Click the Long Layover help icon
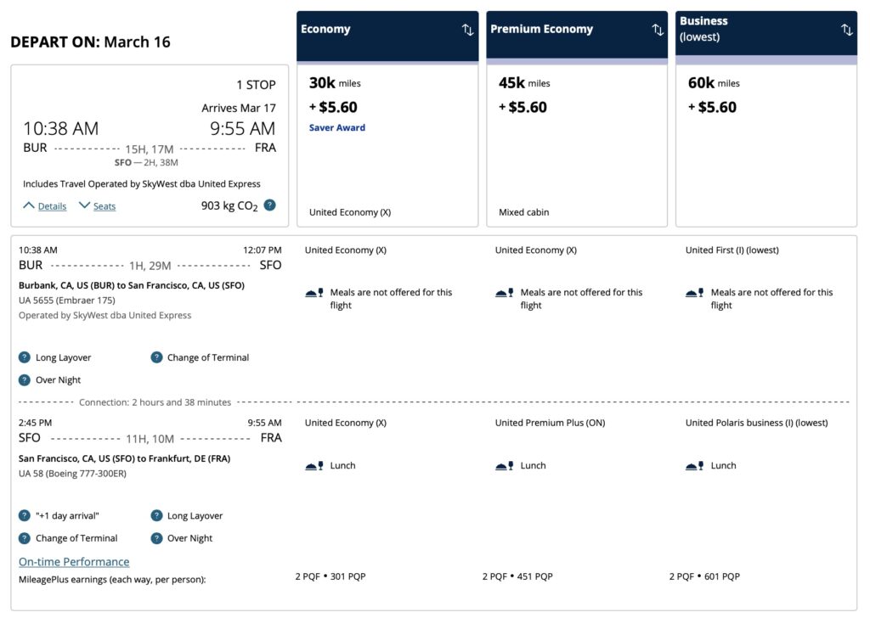 [x=23, y=357]
